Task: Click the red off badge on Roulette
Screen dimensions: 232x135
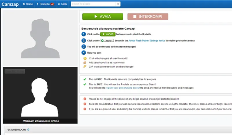Action: click(x=52, y=4)
